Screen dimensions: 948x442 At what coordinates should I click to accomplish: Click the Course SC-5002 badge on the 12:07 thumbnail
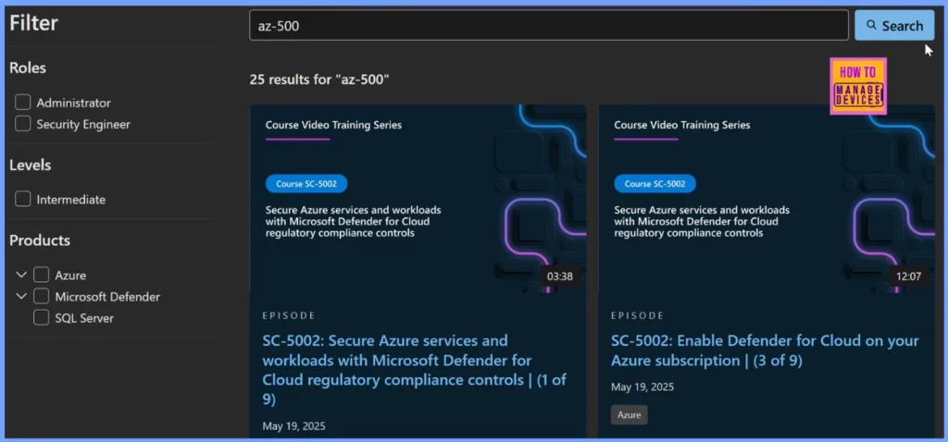point(655,184)
